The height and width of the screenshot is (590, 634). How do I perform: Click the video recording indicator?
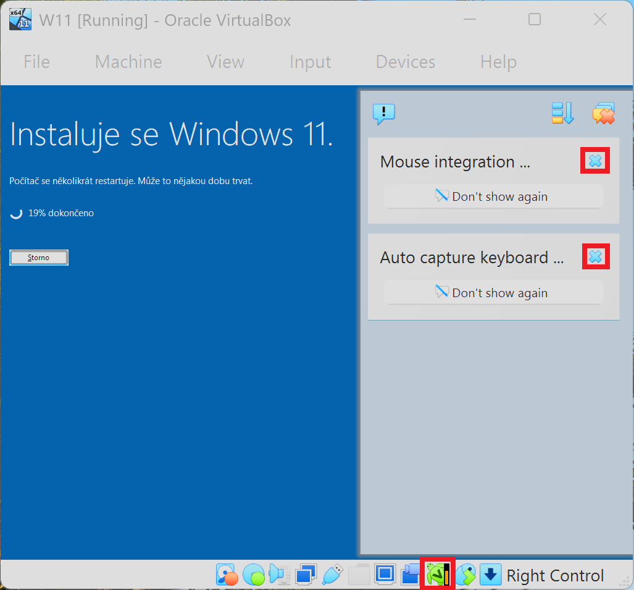pos(411,575)
